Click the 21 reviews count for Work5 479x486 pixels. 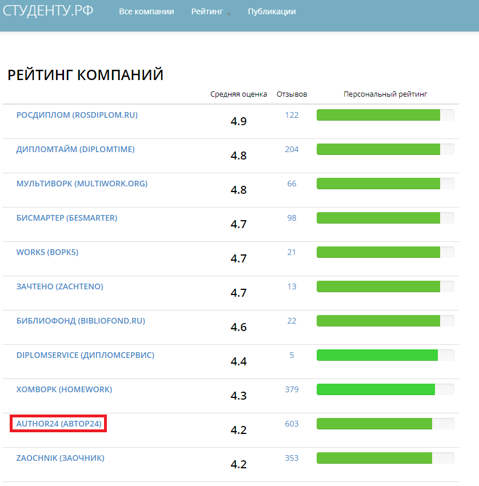click(x=292, y=252)
